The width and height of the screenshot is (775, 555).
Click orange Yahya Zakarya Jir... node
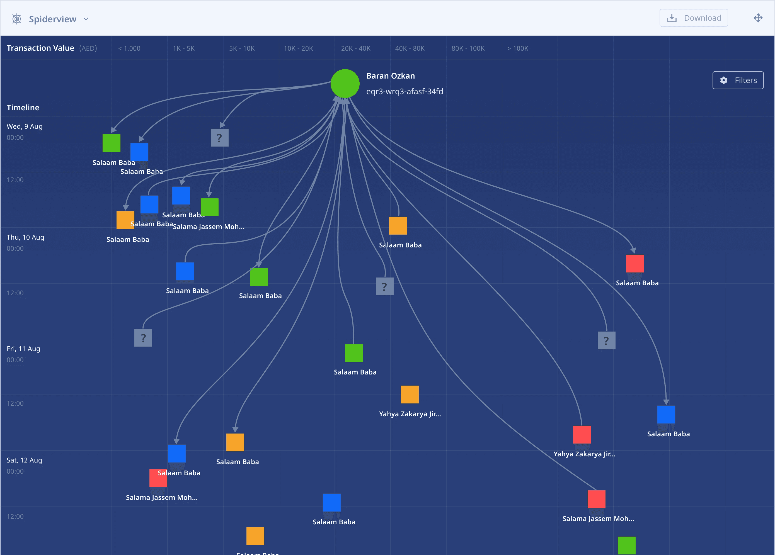(409, 395)
